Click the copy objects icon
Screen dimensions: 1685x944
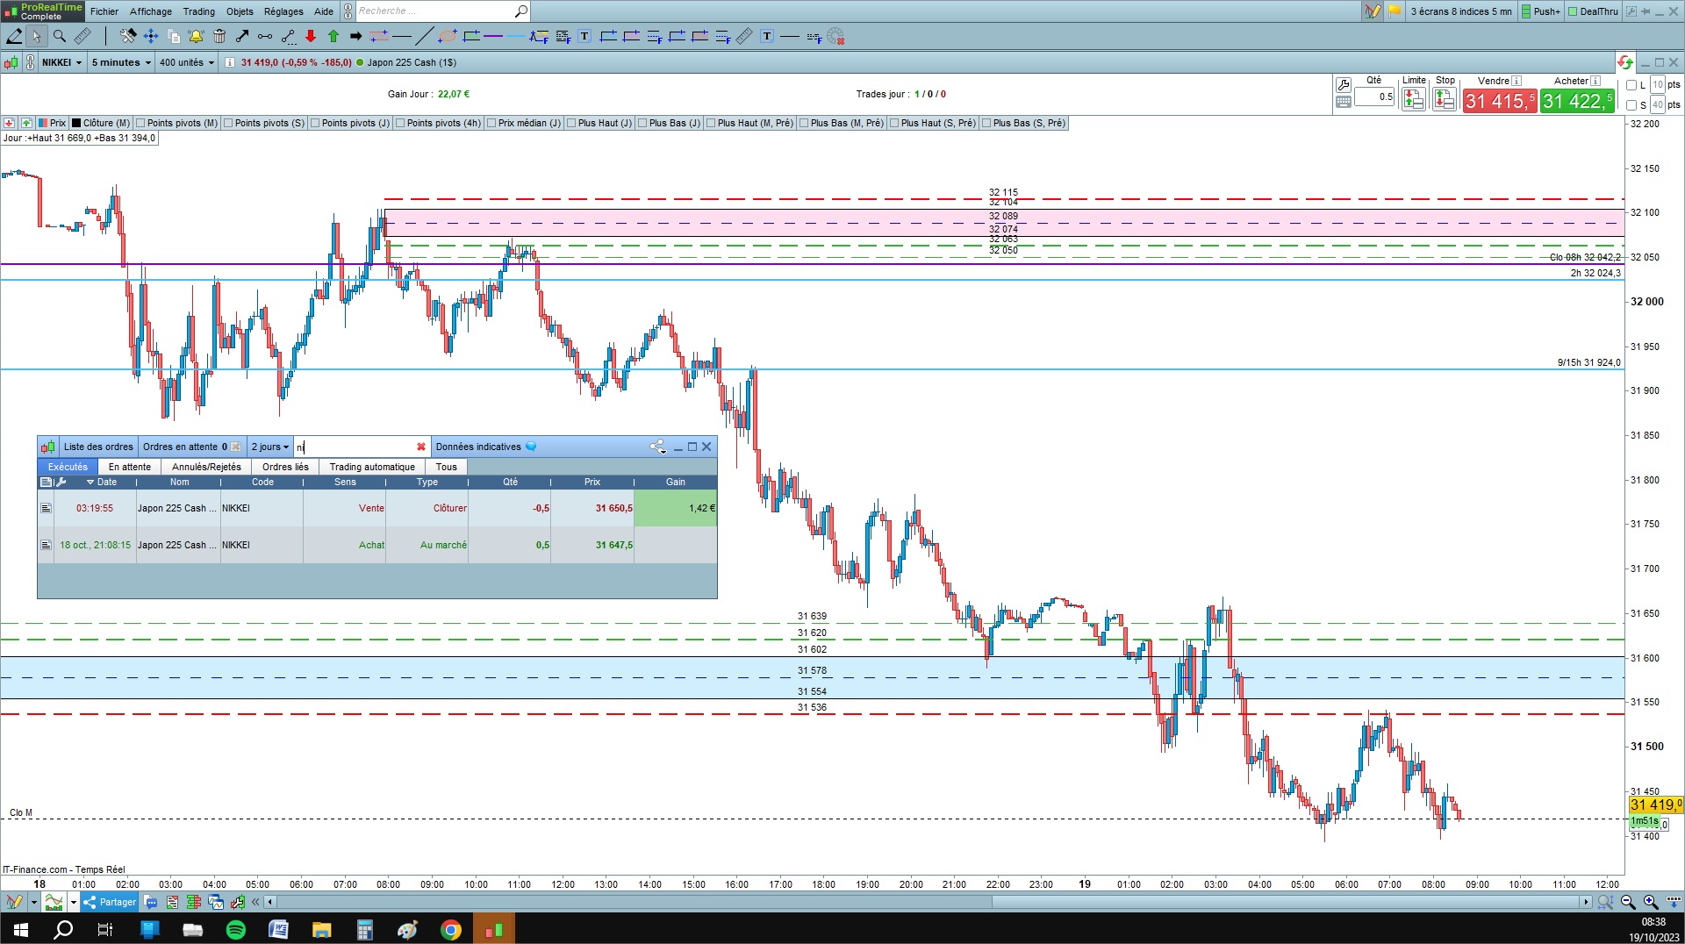pyautogui.click(x=174, y=36)
